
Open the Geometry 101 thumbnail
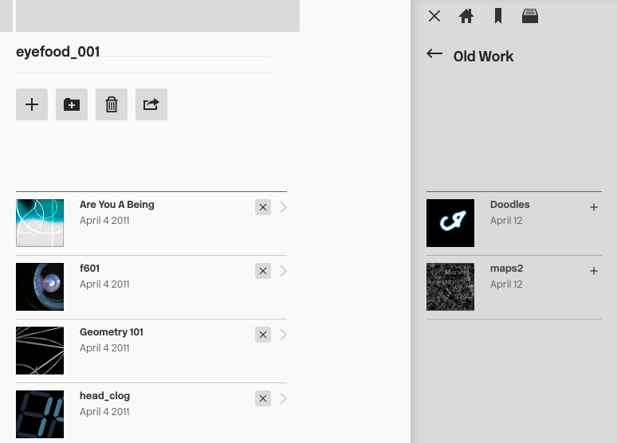pos(40,351)
